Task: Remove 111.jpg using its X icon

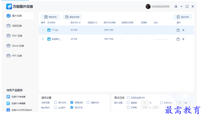Action: tap(183, 30)
